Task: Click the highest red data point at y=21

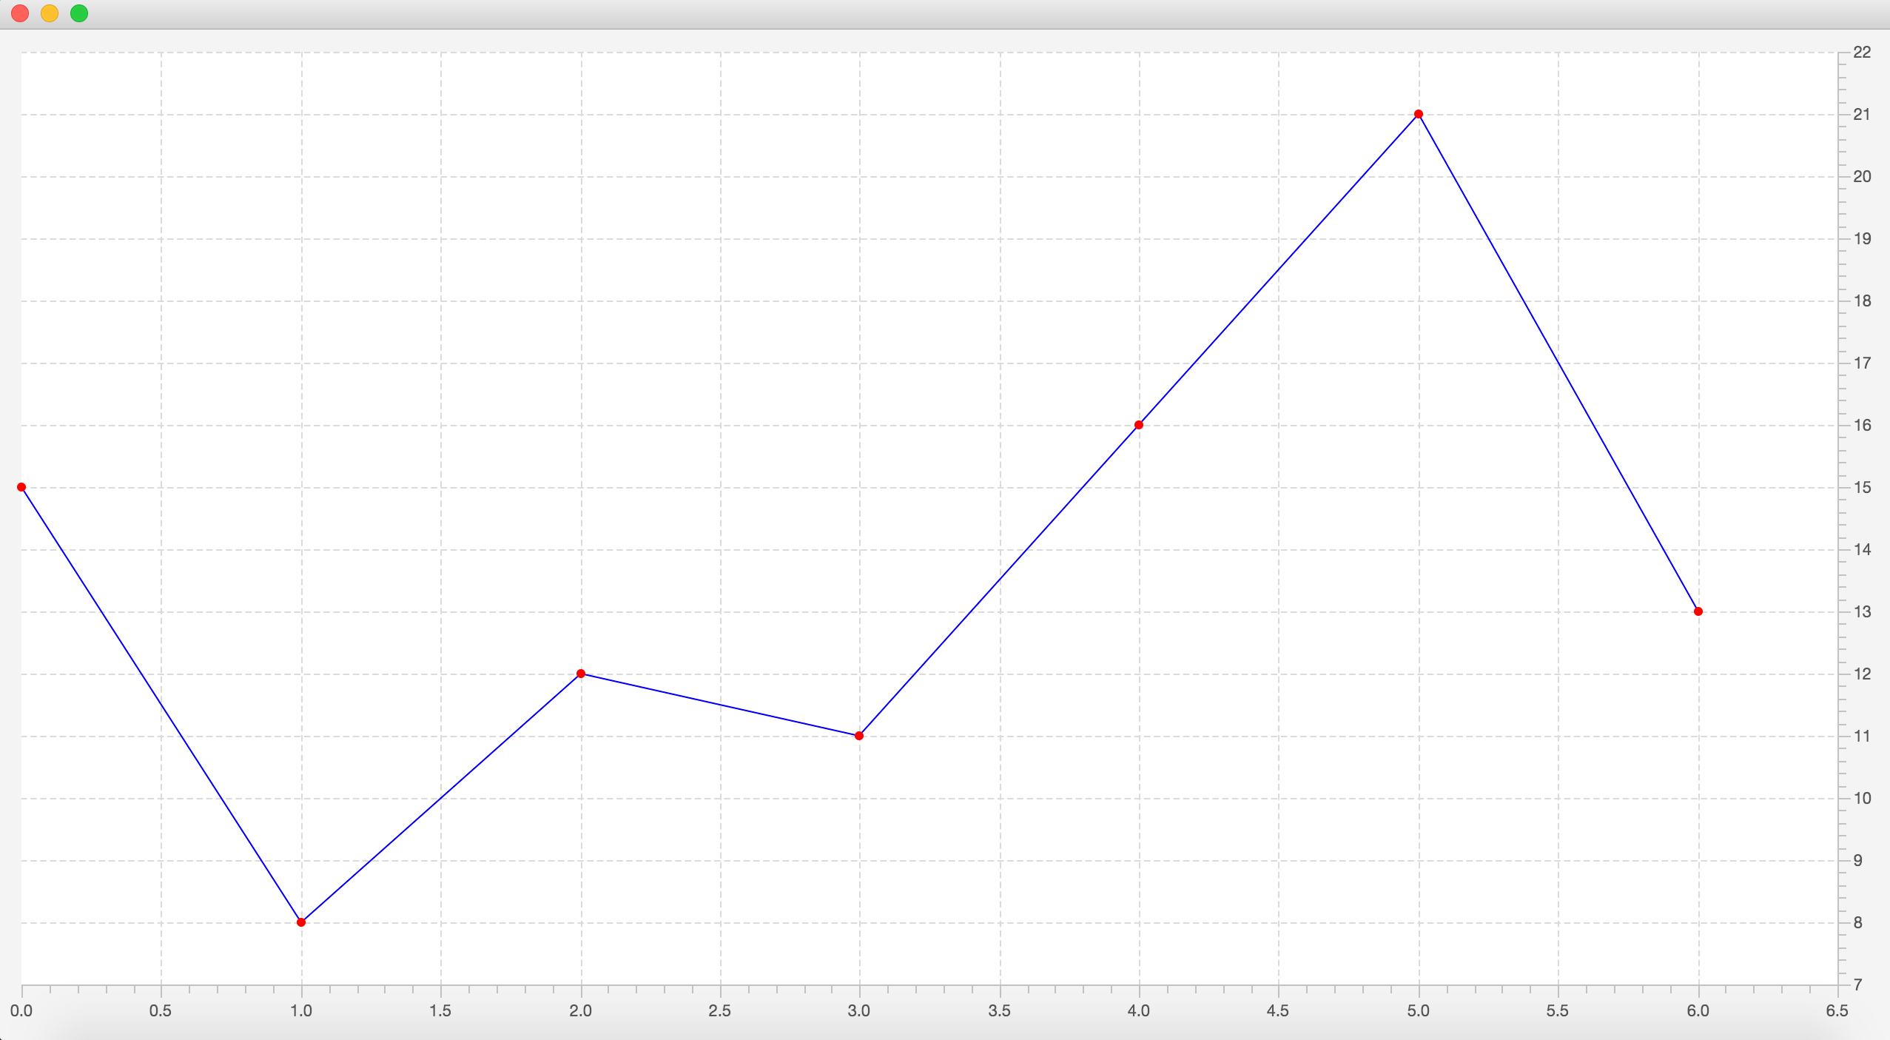Action: [1419, 114]
